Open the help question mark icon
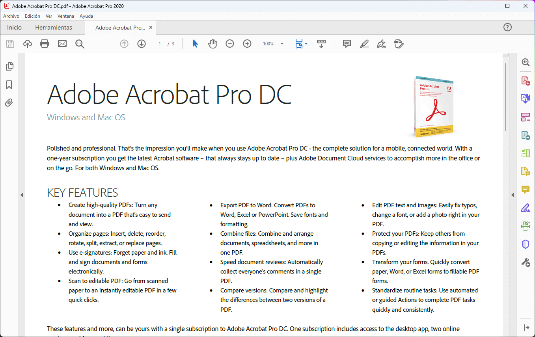Screen dimensions: 535x337 pos(508,27)
